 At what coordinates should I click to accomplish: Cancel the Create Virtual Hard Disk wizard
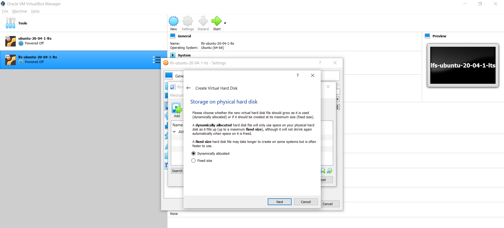[x=306, y=202]
